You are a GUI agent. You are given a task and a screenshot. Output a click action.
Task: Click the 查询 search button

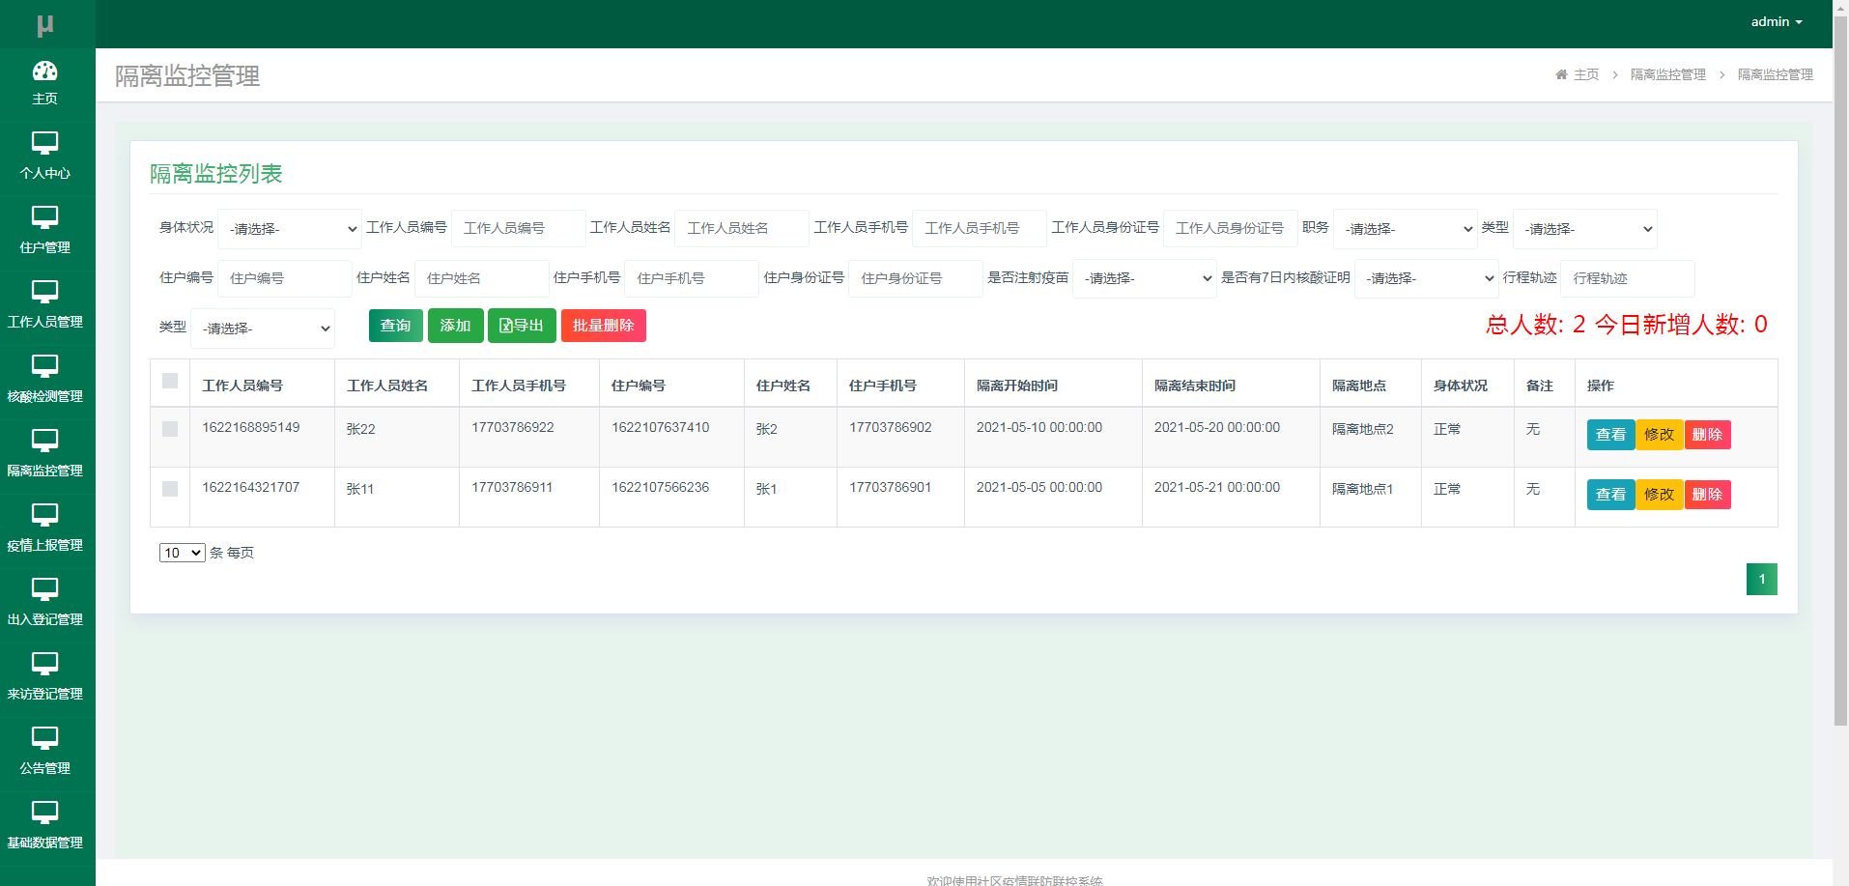pyautogui.click(x=396, y=326)
